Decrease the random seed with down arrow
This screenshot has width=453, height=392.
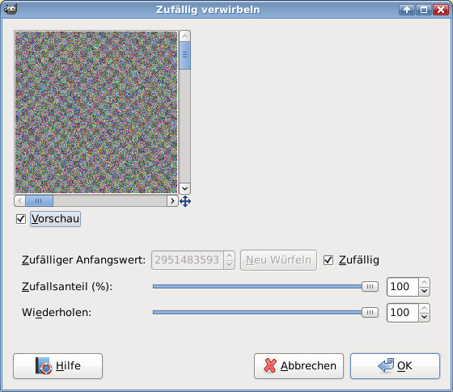pos(230,264)
